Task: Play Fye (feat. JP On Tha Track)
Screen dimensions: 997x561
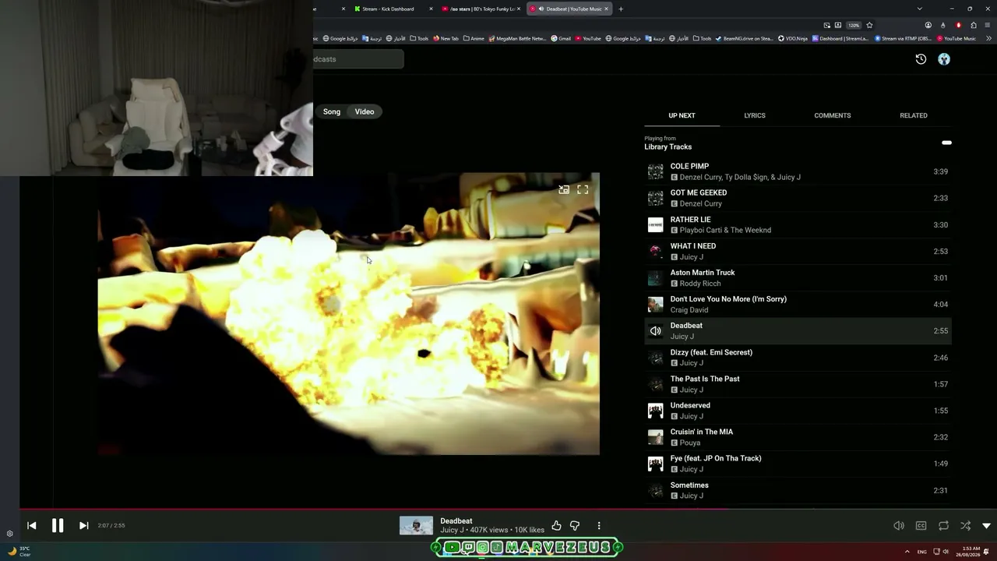Action: pos(798,464)
